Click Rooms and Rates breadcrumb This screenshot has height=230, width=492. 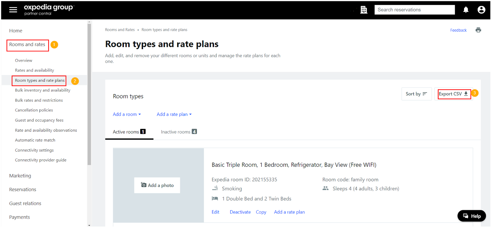pyautogui.click(x=120, y=30)
